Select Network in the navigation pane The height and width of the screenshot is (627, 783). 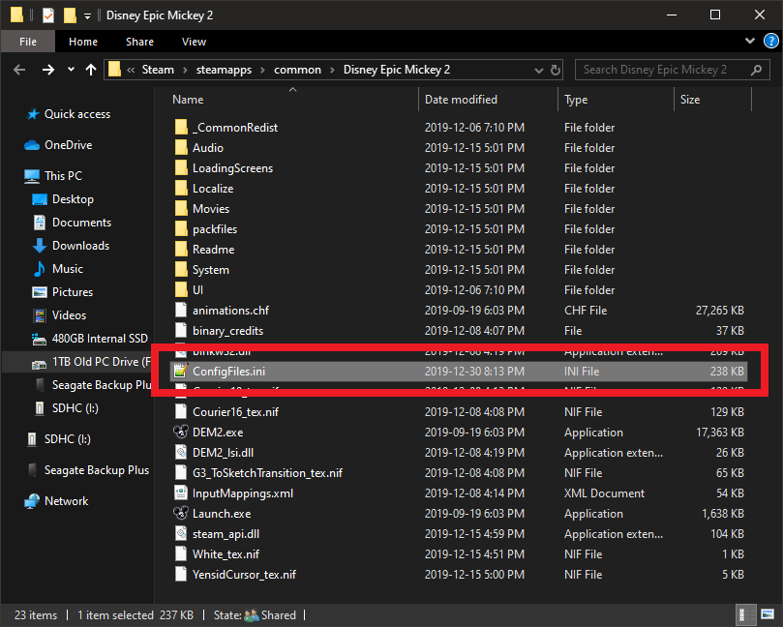(66, 501)
